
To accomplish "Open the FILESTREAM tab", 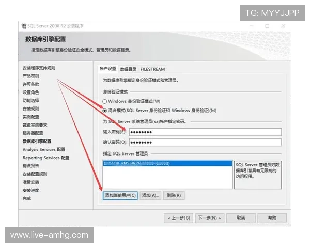I will [x=152, y=69].
